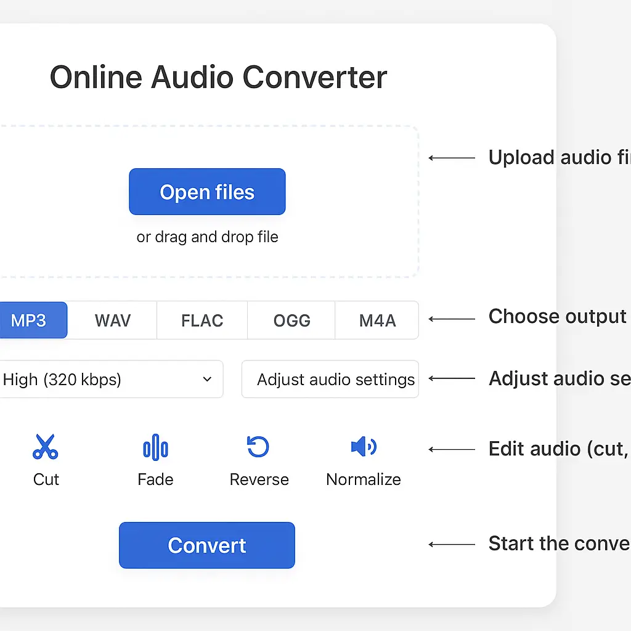Choose FLAC as the output format
The height and width of the screenshot is (631, 631).
202,320
